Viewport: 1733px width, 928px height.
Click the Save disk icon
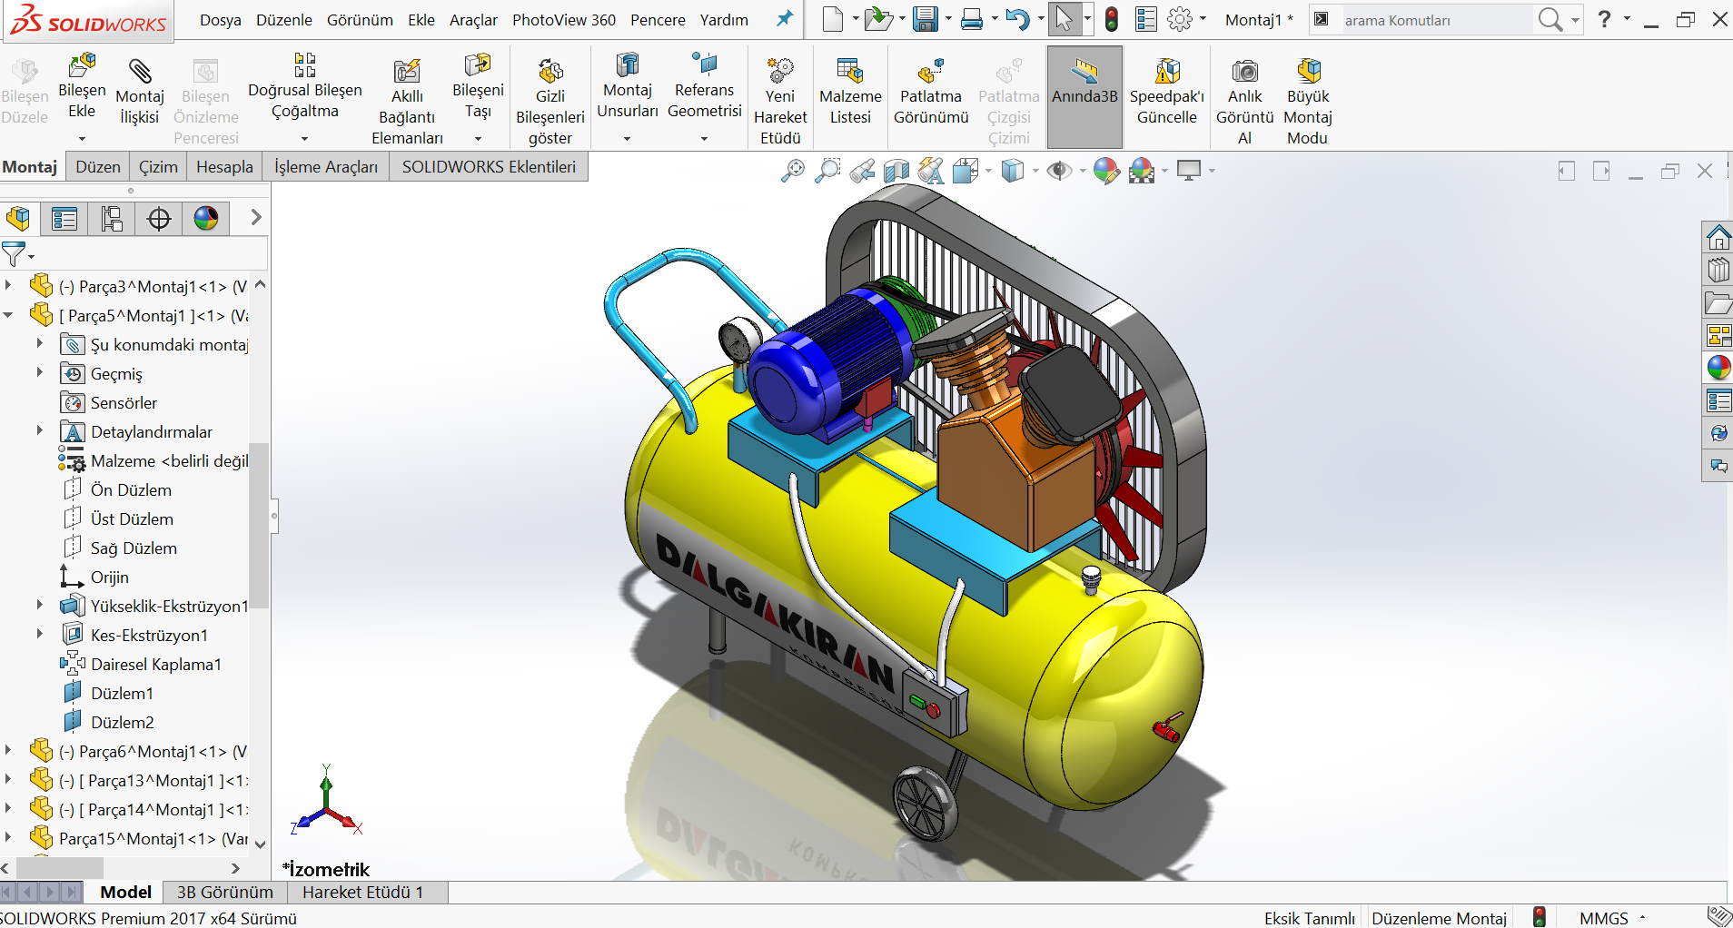925,19
